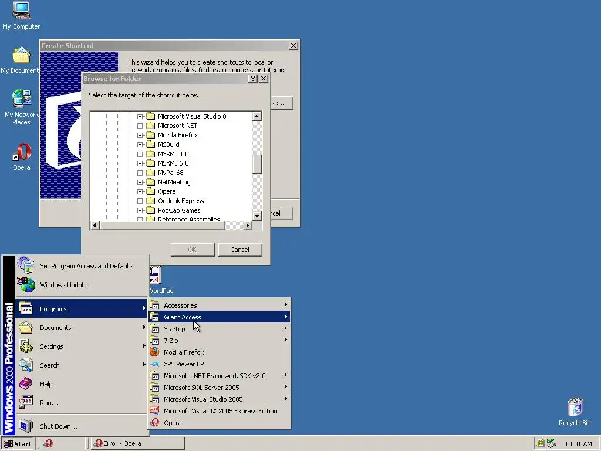This screenshot has height=451, width=601.
Task: Click Cancel in Browse for Folder dialog
Action: 240,249
